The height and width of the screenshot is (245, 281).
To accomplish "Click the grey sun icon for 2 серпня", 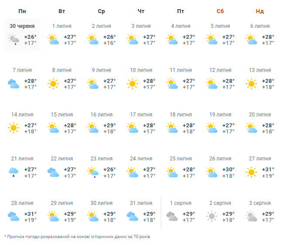I will coord(212,216).
